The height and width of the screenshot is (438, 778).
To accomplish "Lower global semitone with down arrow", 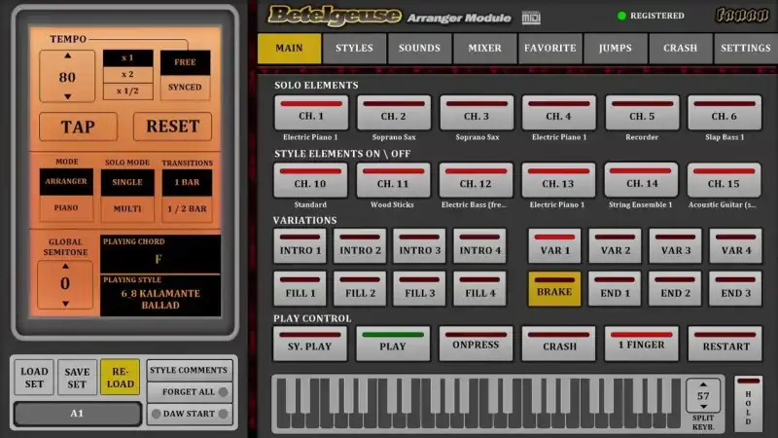I will (65, 304).
